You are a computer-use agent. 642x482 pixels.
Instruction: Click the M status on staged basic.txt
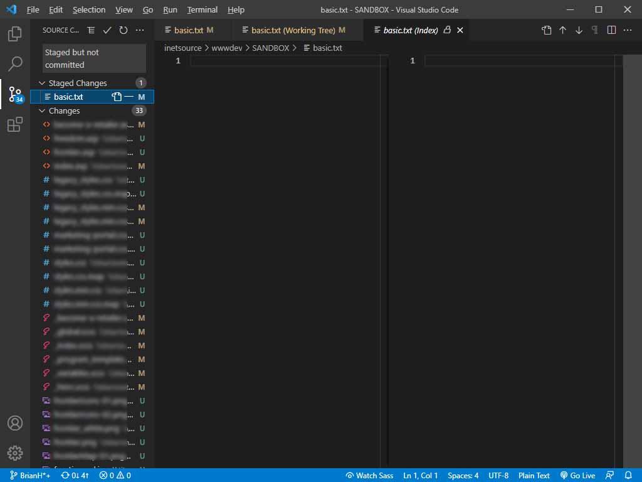141,97
